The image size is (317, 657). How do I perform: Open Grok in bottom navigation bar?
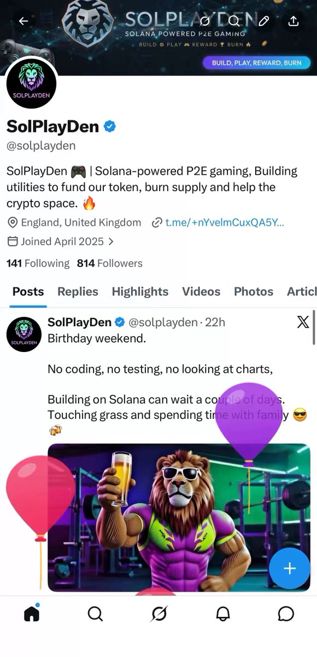tap(159, 614)
